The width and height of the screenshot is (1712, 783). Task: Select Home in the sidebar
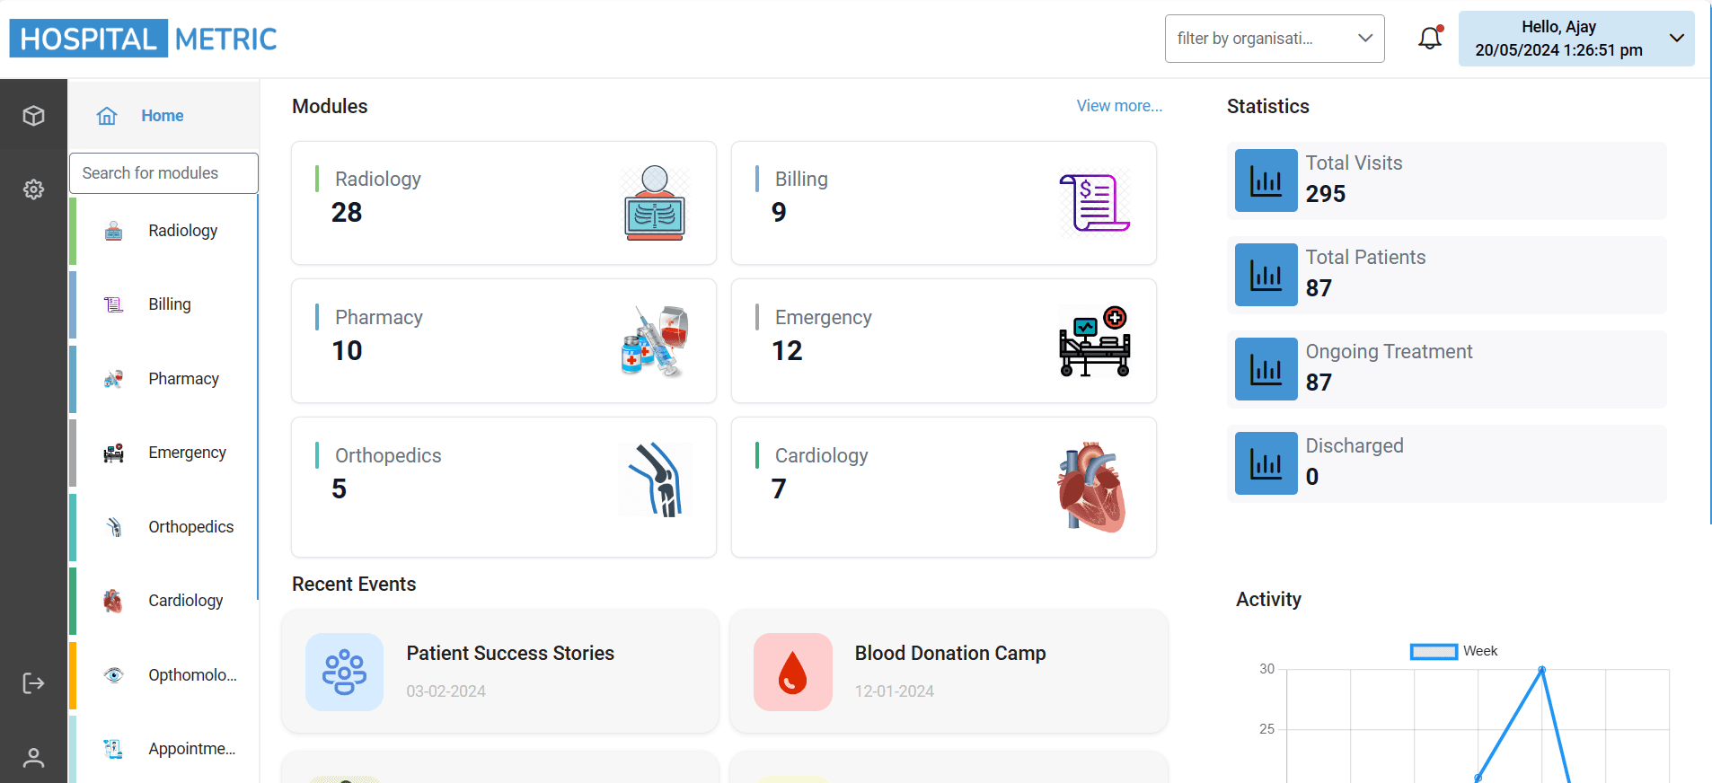tap(163, 116)
